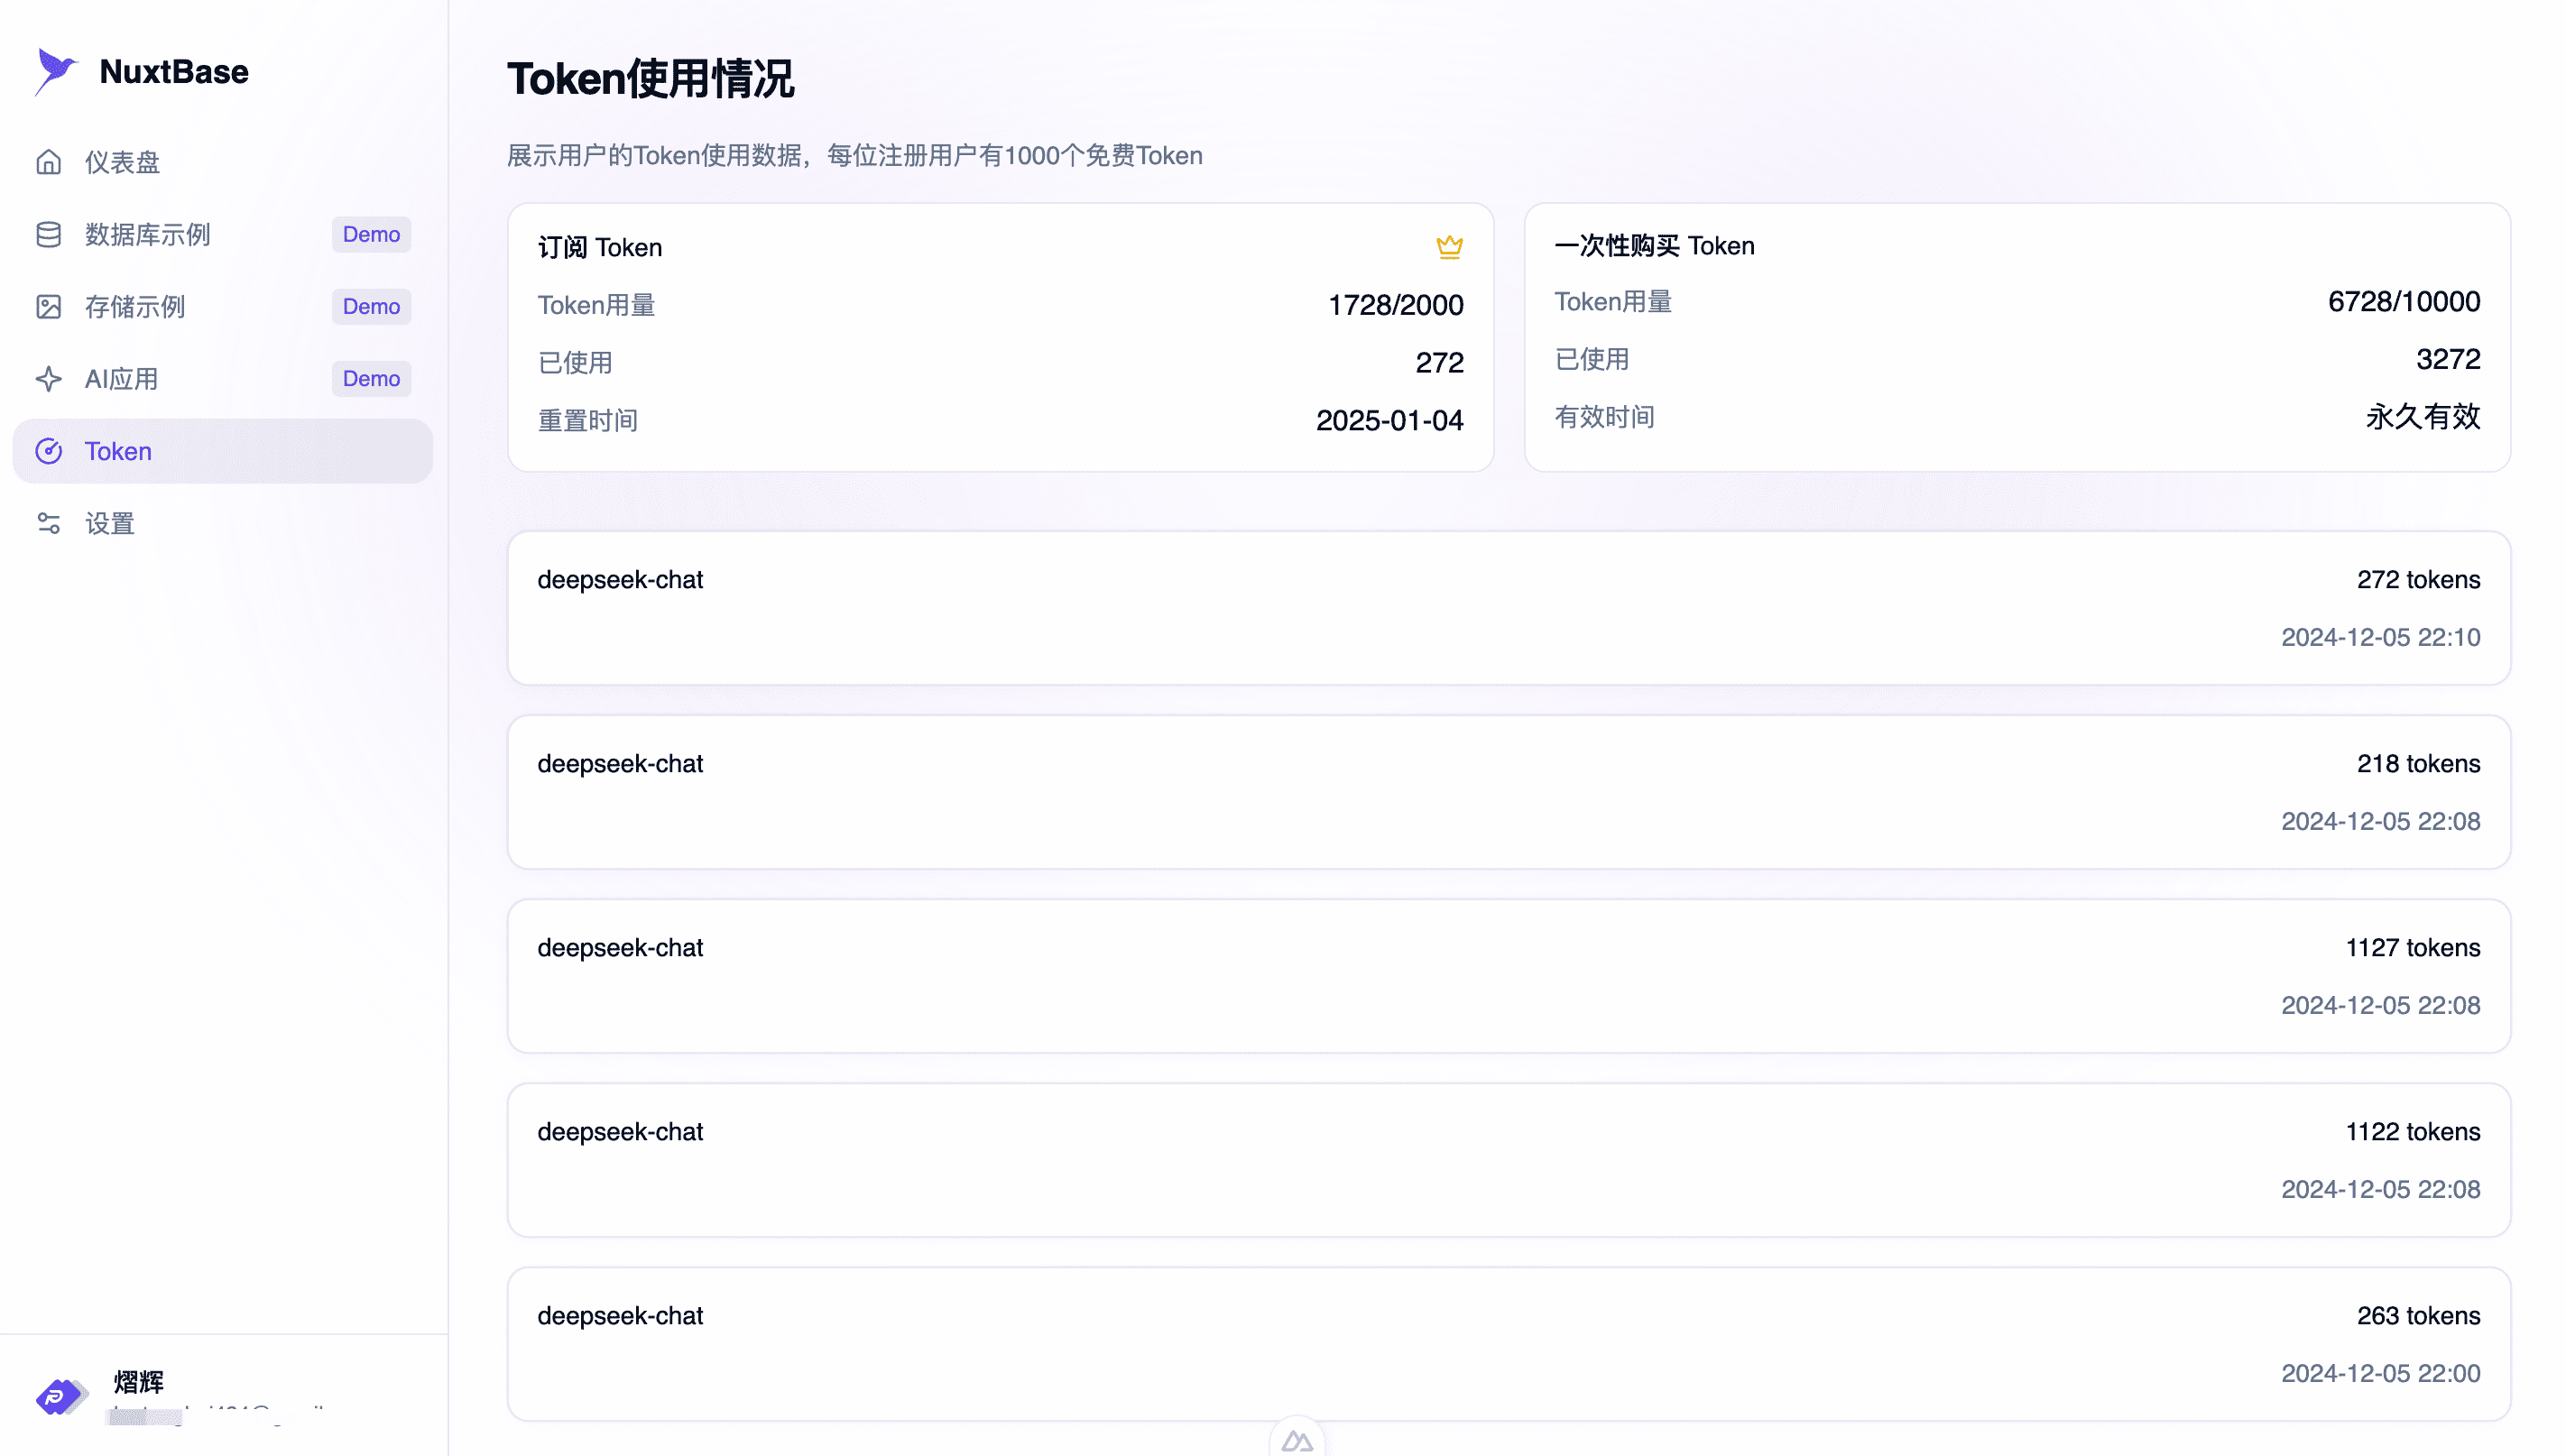Click the deepseek-chat record with 272 tokens
Viewport: 2566px width, 1456px height.
(1509, 608)
